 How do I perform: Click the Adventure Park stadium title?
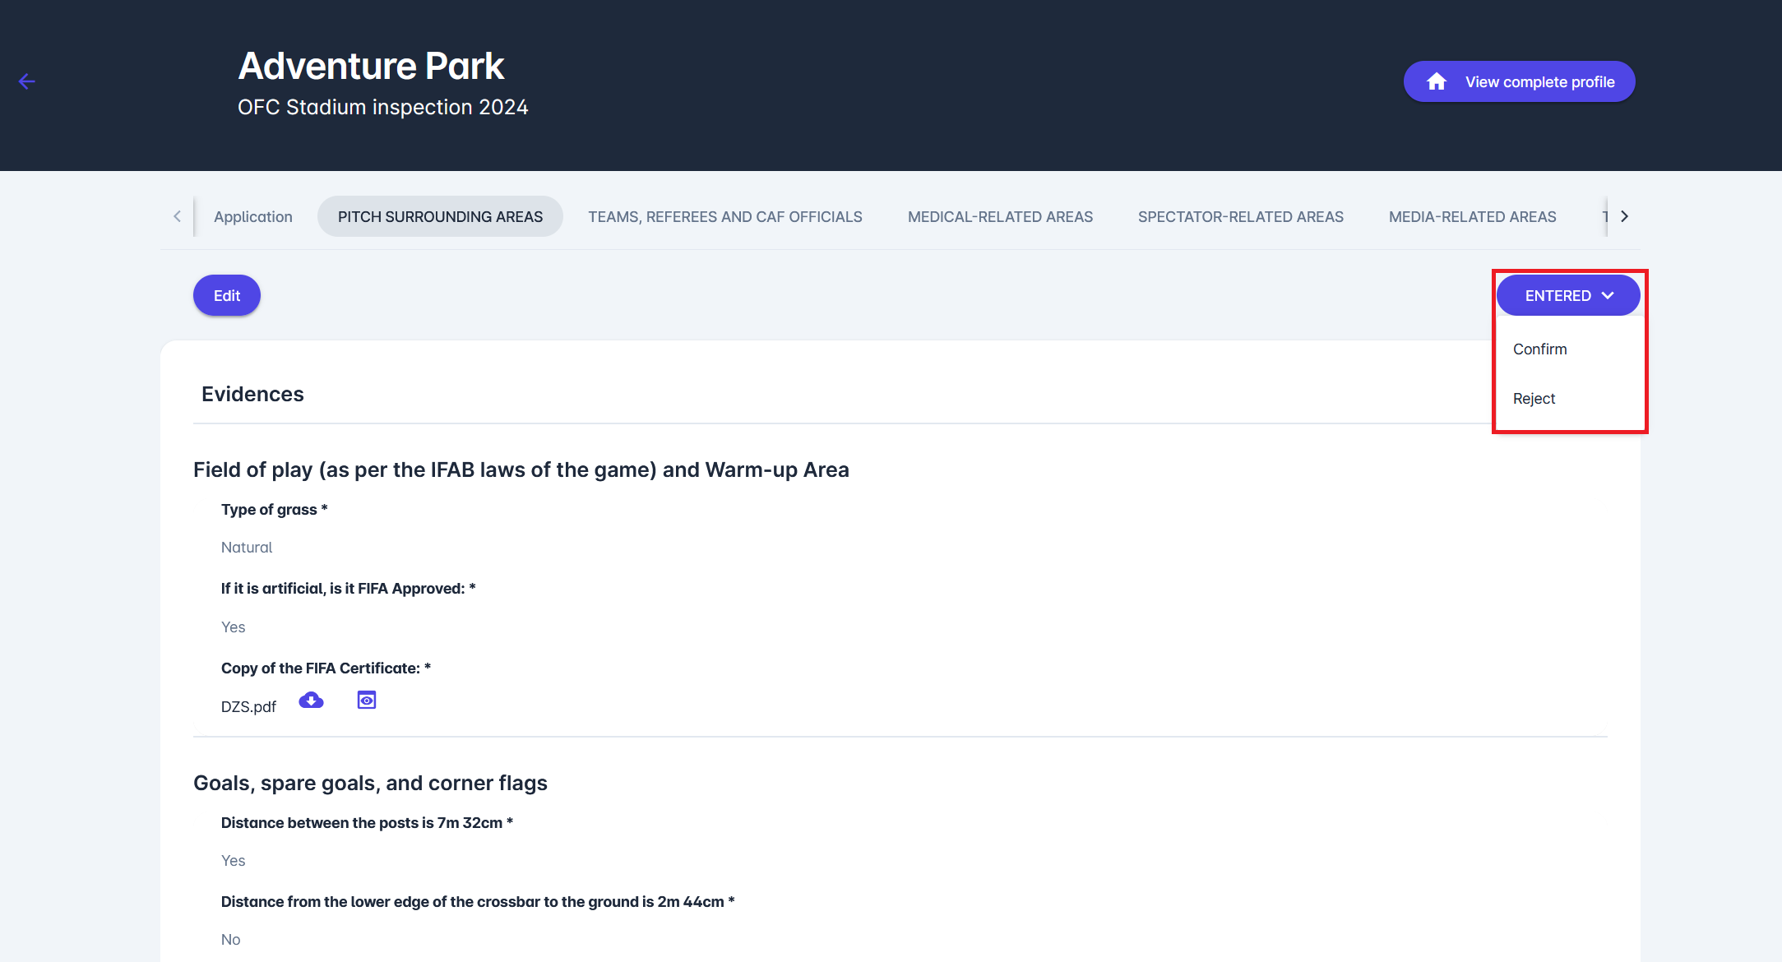coord(371,66)
